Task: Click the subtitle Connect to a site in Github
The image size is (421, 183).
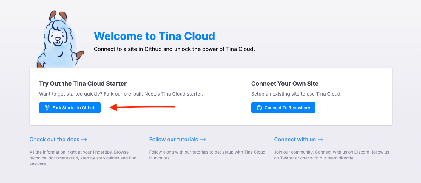Action: [x=174, y=49]
